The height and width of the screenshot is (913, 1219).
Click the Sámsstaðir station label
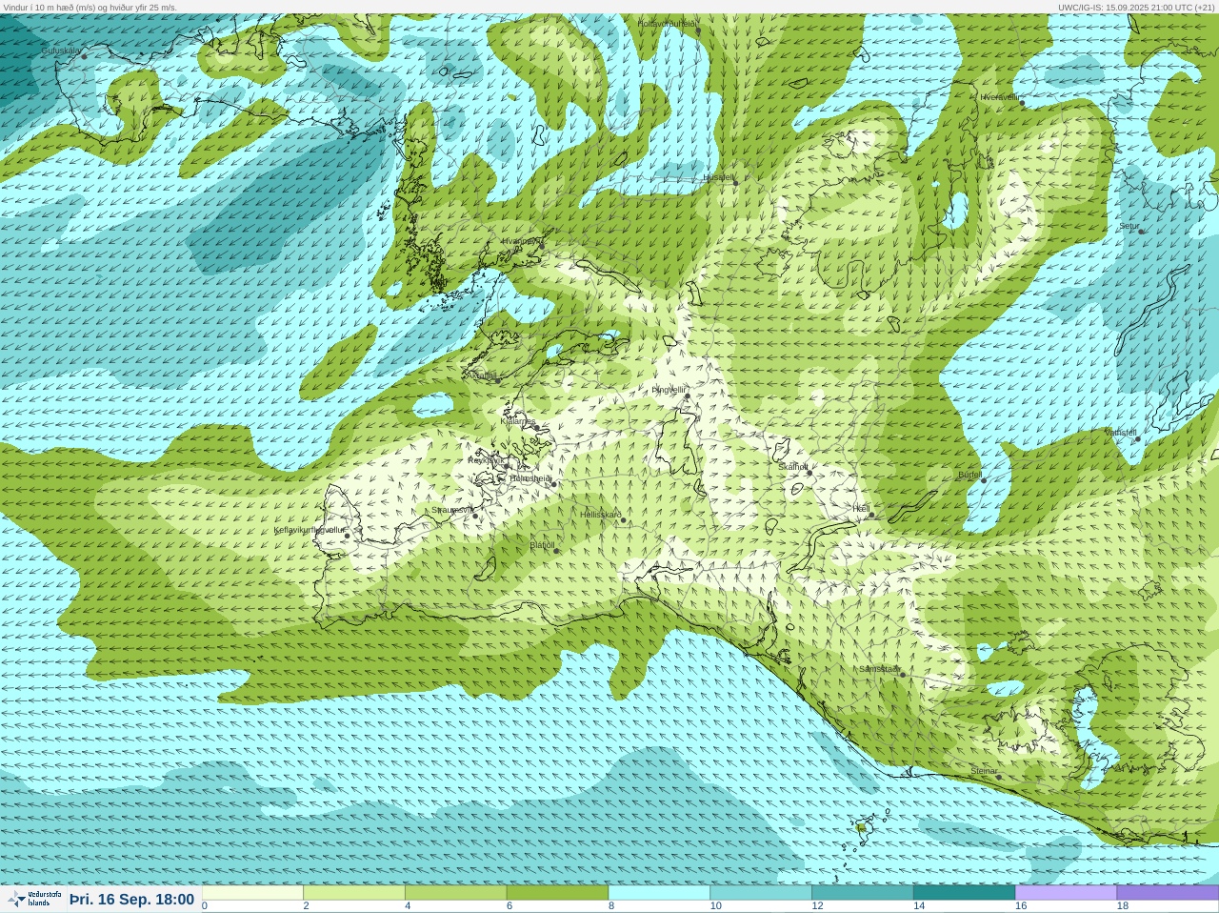[x=878, y=669]
